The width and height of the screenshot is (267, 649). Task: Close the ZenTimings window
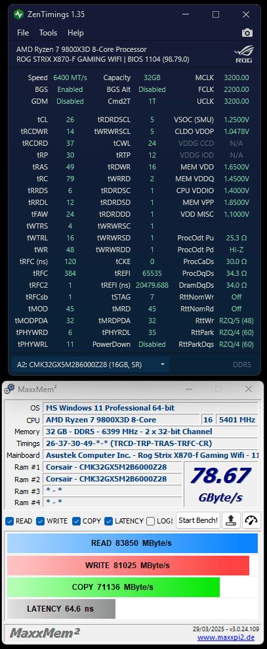point(246,14)
